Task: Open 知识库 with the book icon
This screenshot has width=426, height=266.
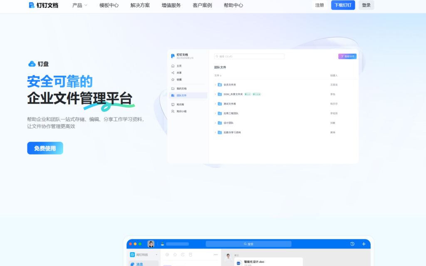Action: [x=172, y=104]
